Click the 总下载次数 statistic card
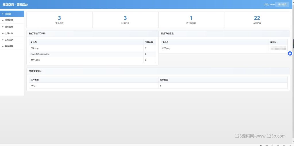 click(191, 20)
